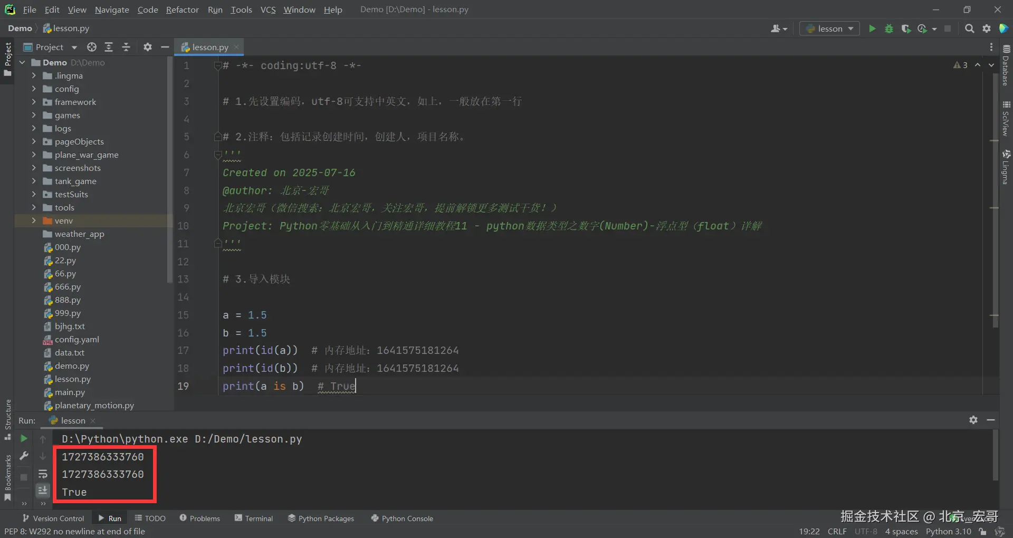Open Run panel gear options
Screen dimensions: 1013x538
click(x=973, y=420)
